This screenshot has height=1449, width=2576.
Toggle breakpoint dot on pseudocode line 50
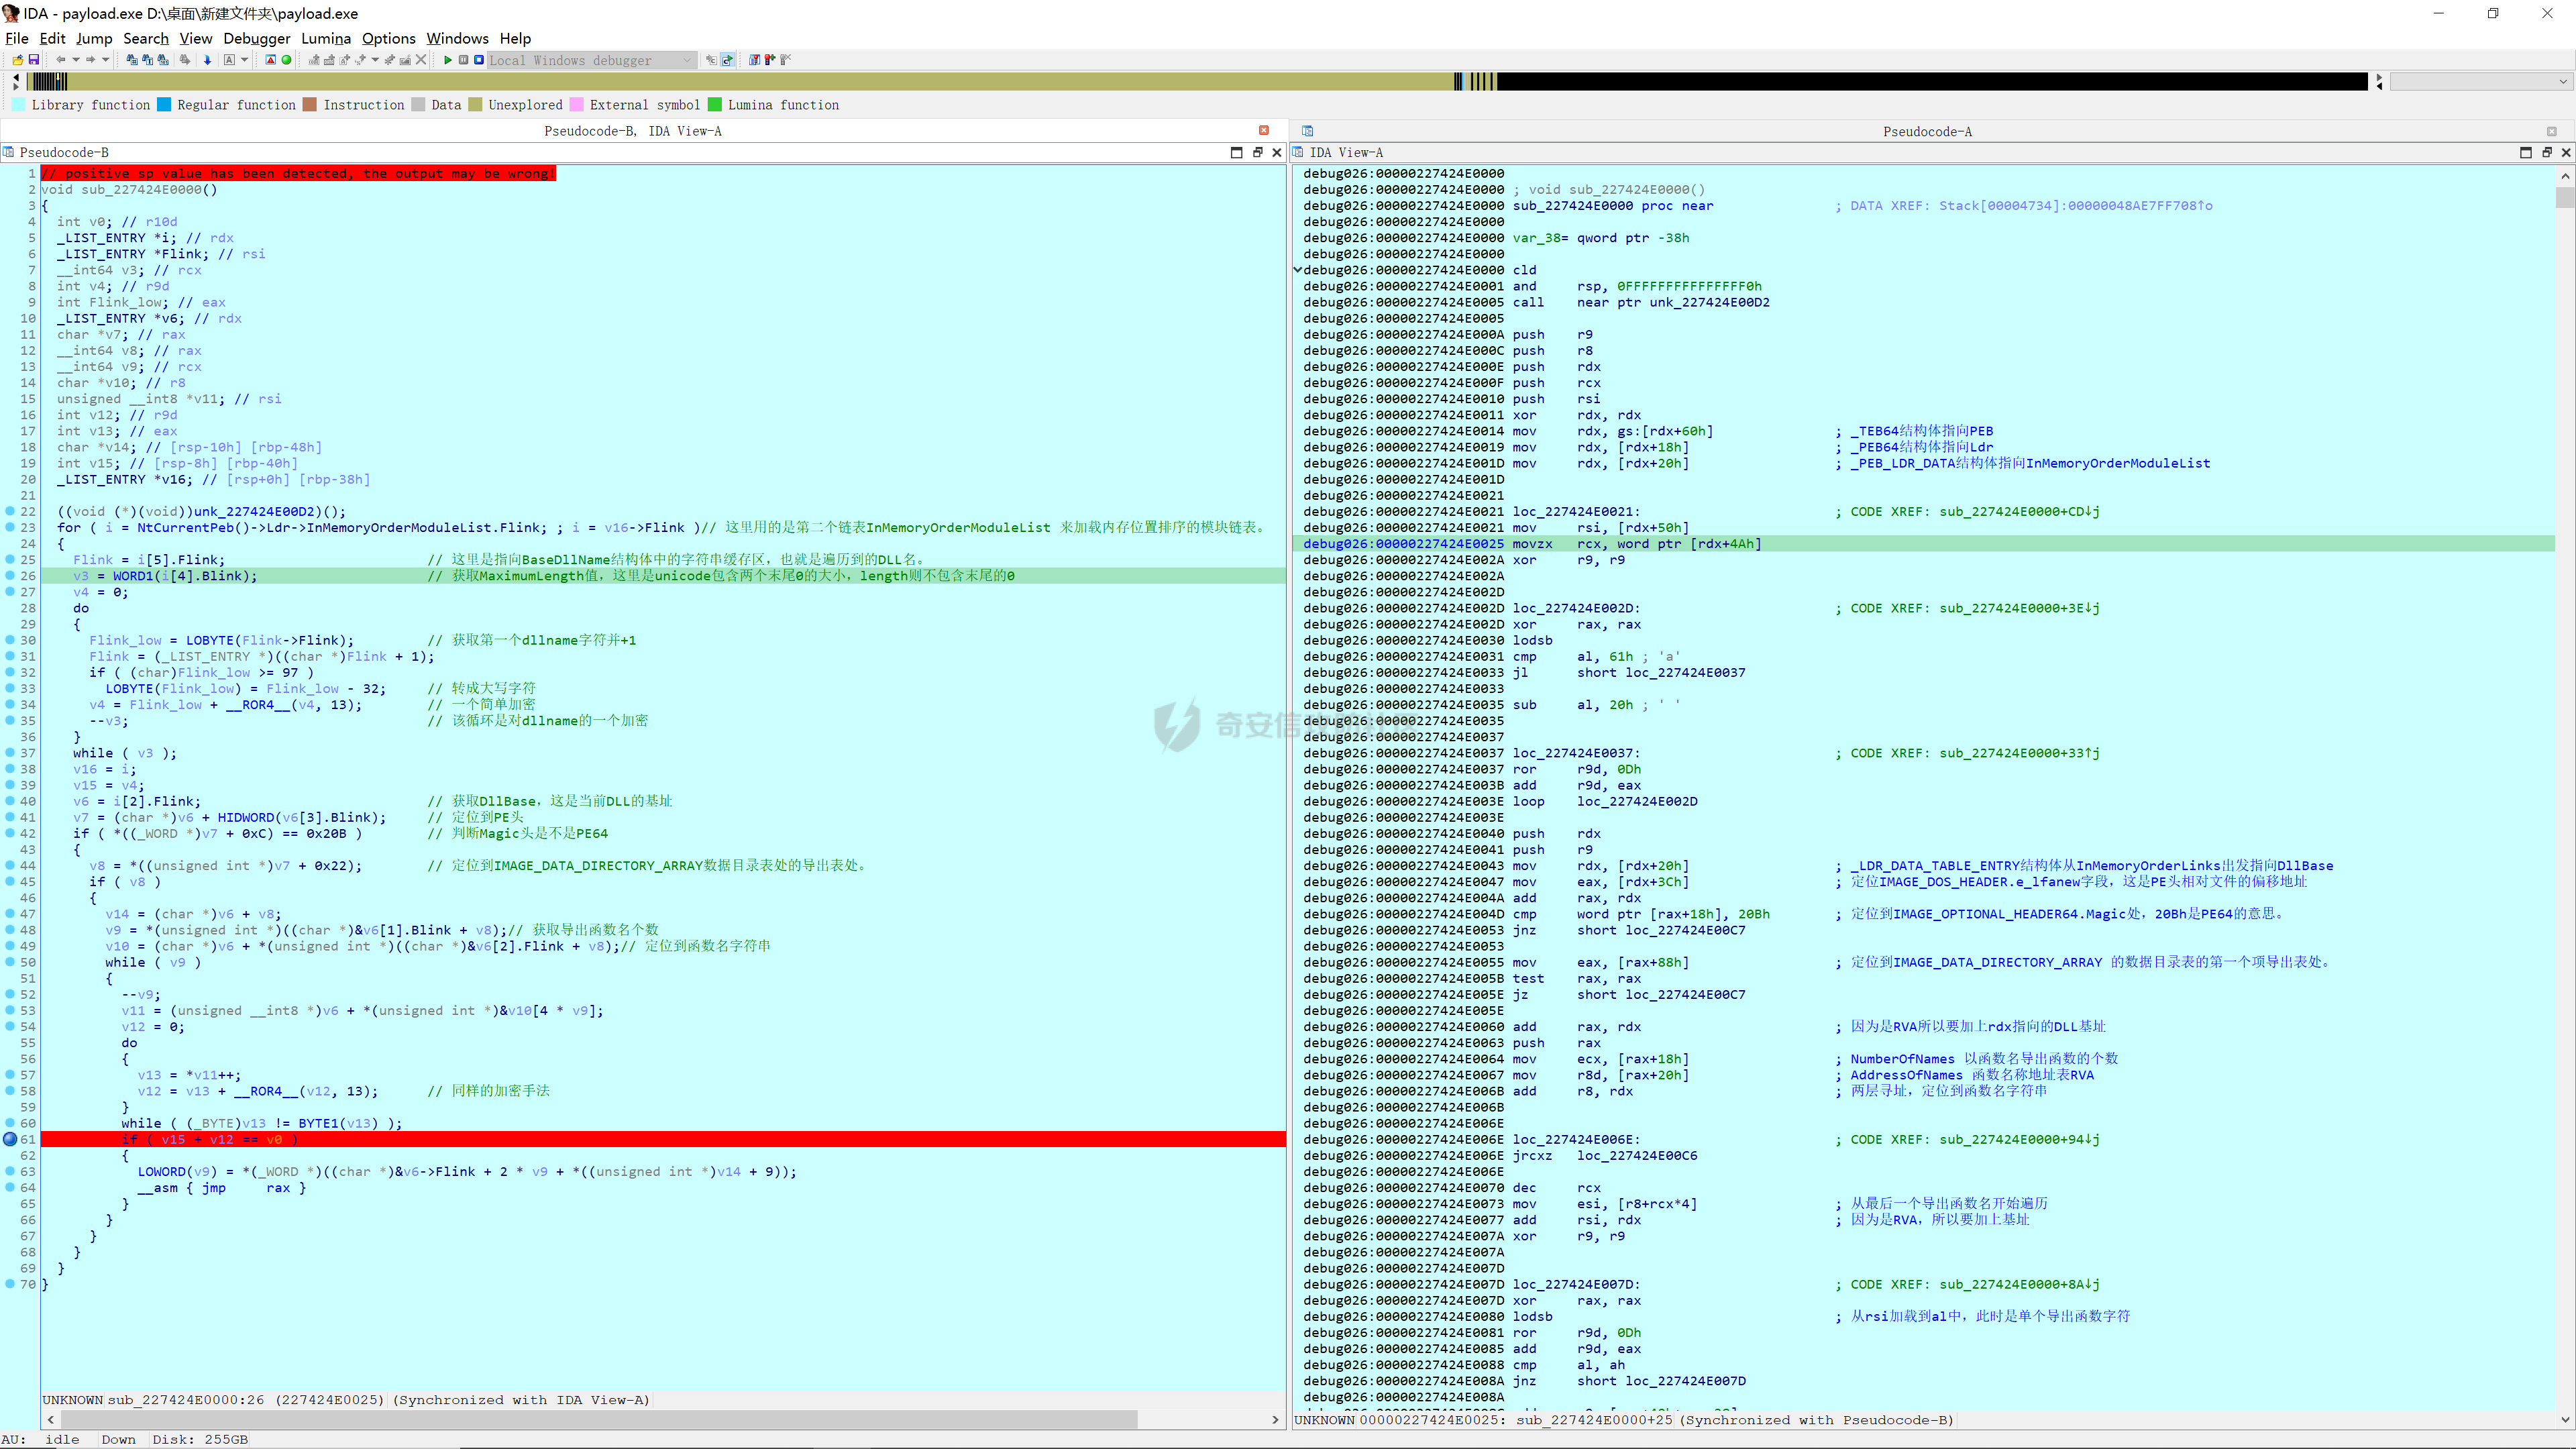tap(10, 962)
